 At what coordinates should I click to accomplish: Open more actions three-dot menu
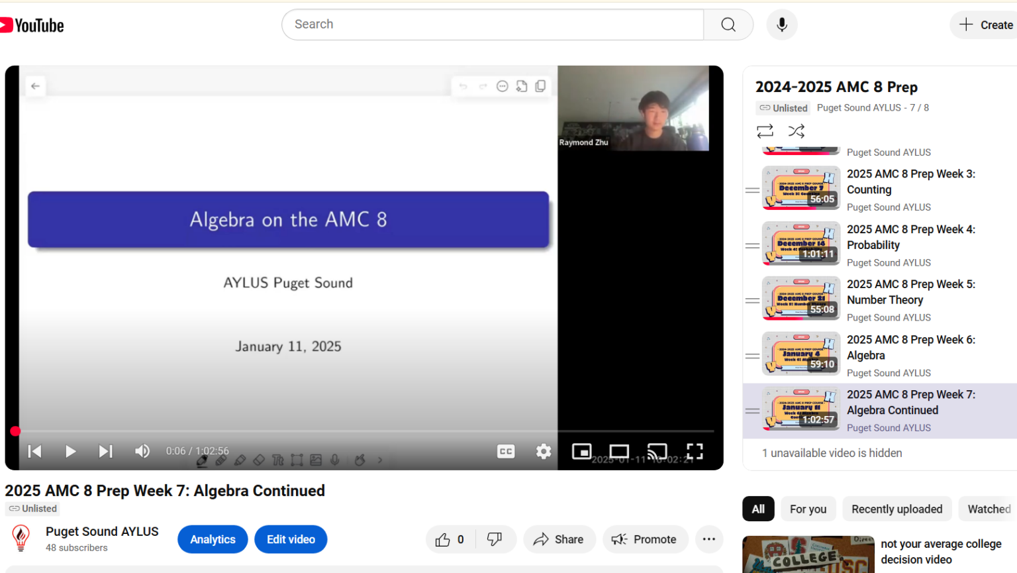click(708, 539)
